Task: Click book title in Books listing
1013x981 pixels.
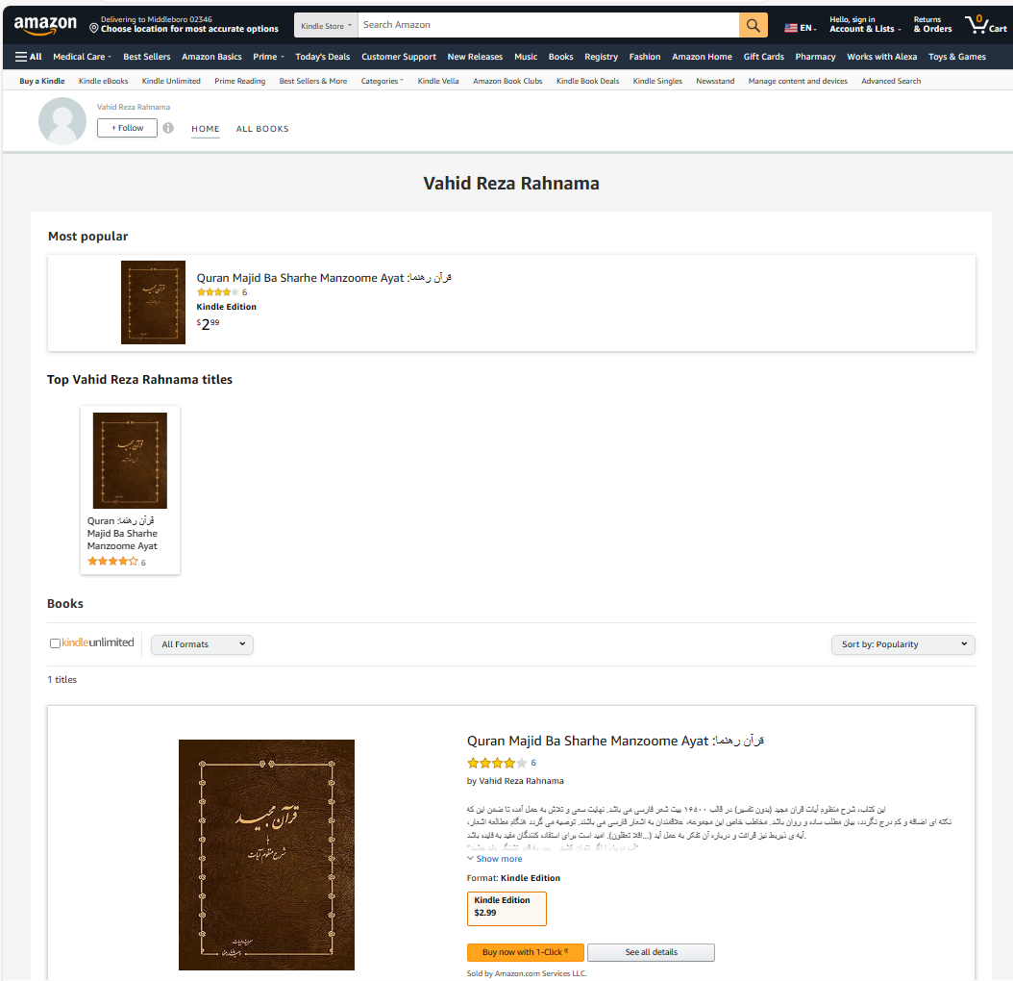Action: (615, 741)
